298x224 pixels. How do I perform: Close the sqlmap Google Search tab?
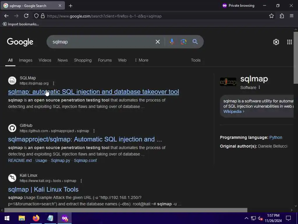[x=60, y=6]
